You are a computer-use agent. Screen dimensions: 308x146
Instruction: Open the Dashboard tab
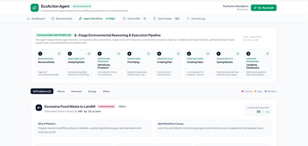click(36, 19)
